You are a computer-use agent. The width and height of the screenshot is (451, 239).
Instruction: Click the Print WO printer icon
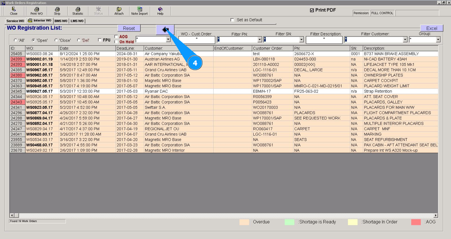pyautogui.click(x=37, y=10)
